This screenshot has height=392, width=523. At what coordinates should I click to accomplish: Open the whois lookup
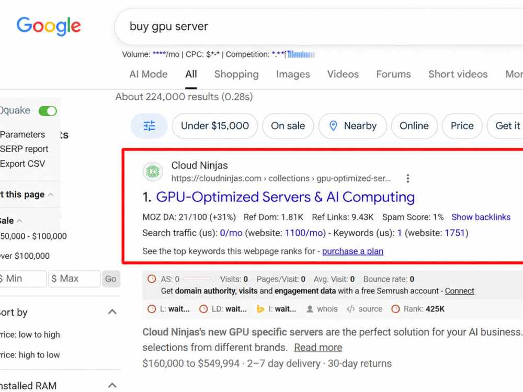click(322, 309)
